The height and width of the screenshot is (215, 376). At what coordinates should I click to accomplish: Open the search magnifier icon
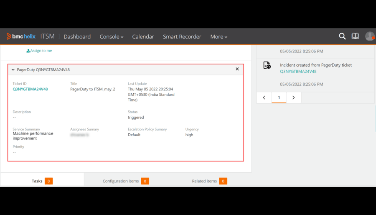pyautogui.click(x=342, y=36)
